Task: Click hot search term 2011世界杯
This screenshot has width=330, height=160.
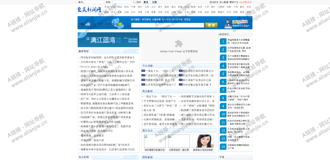Action: [x=177, y=19]
